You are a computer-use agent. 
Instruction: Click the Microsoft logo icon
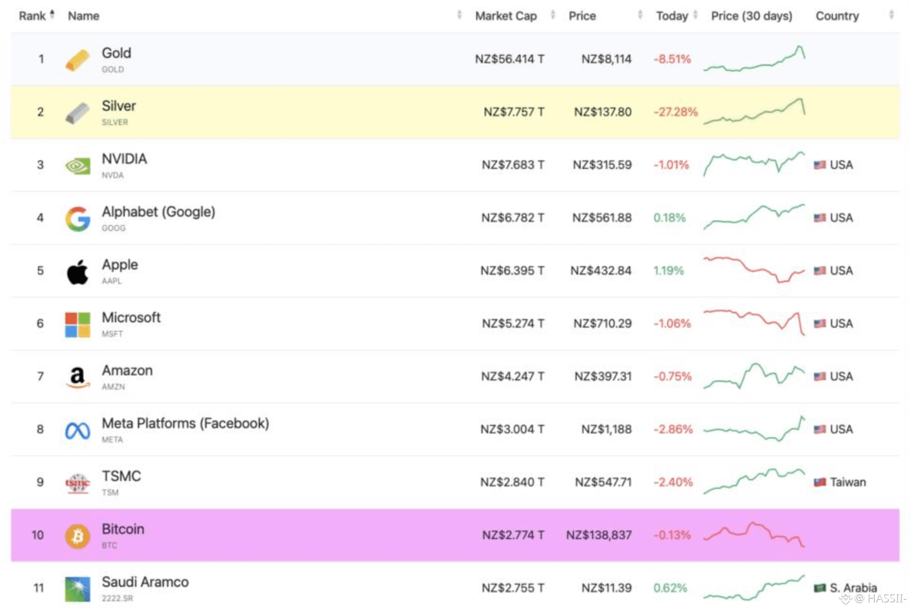click(x=77, y=325)
